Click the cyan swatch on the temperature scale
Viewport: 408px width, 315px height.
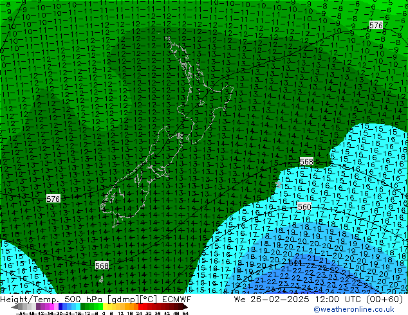click(78, 307)
